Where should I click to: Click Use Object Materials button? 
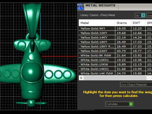pos(136,85)
